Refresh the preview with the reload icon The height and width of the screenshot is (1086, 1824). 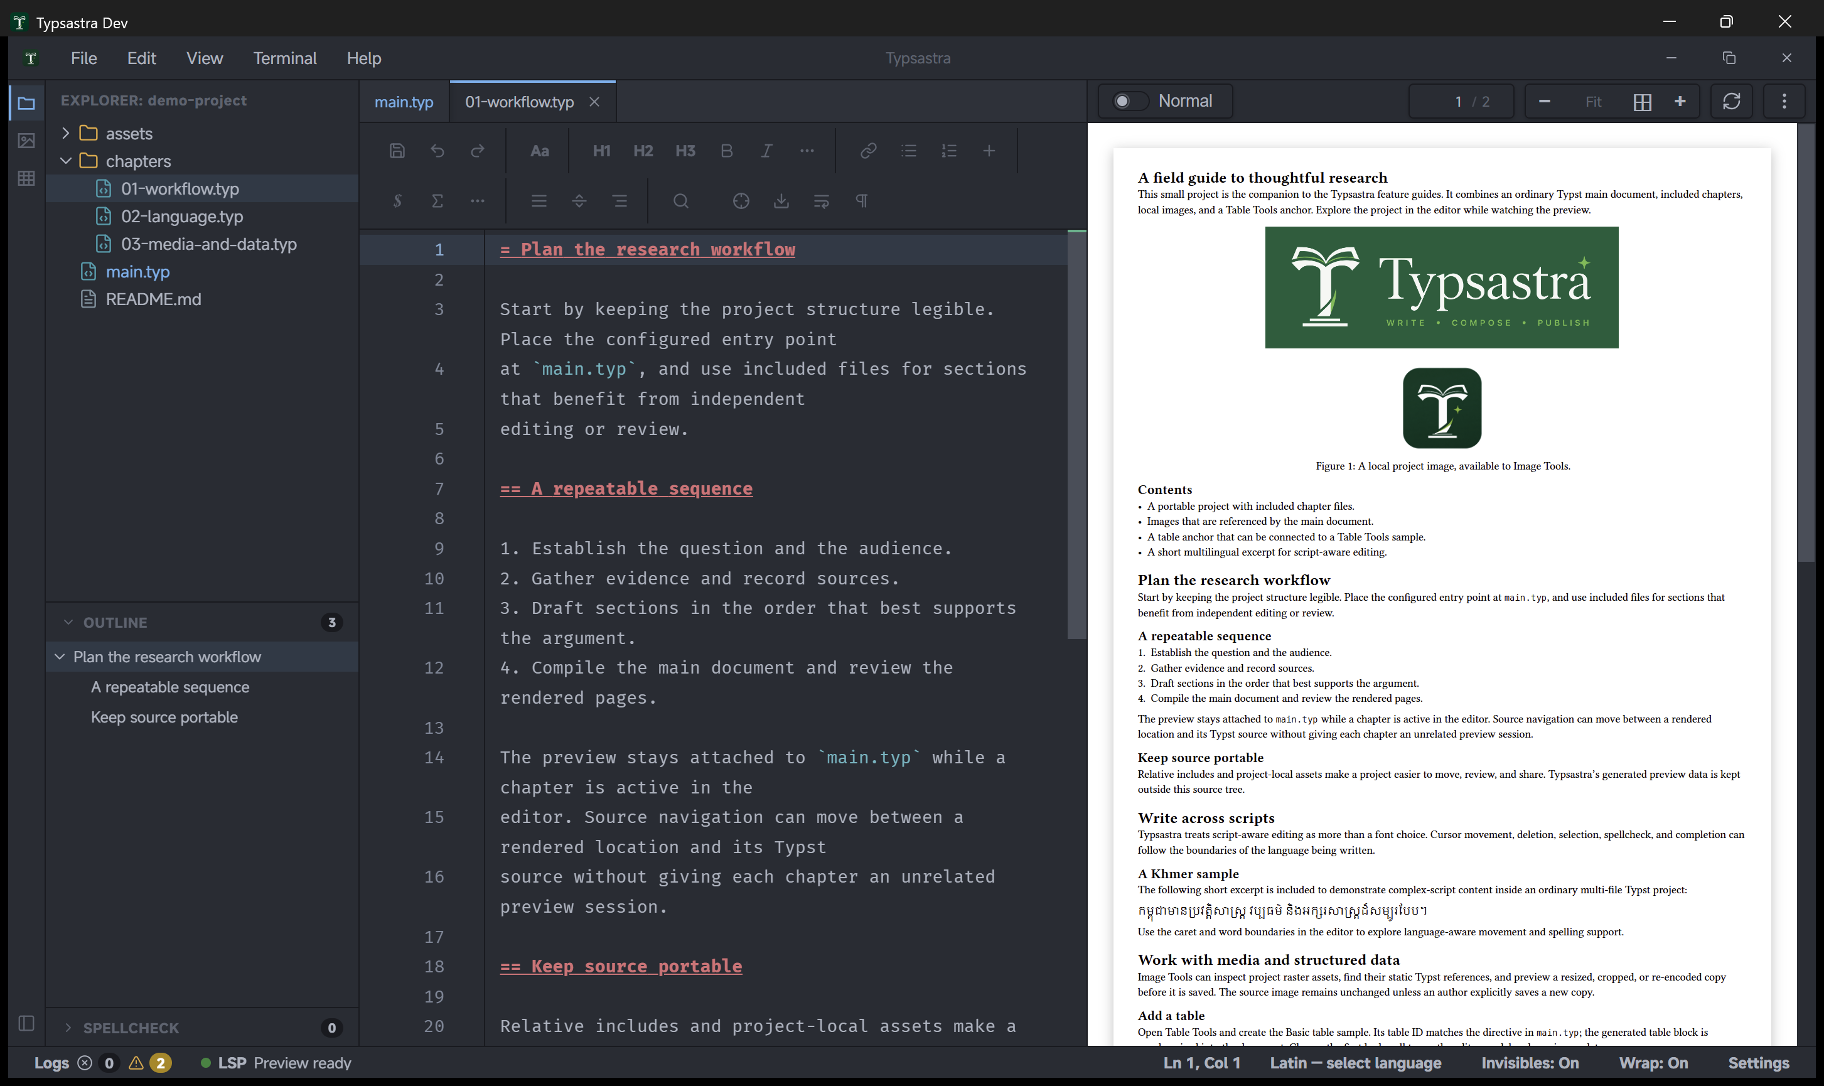point(1732,101)
